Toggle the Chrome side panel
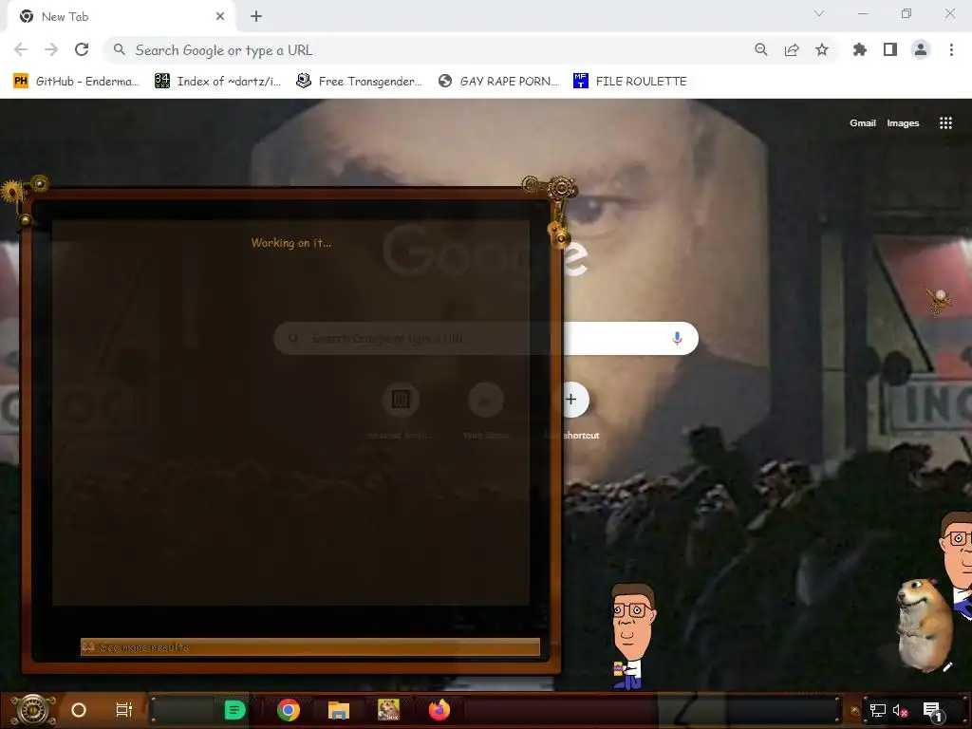 pyautogui.click(x=890, y=49)
